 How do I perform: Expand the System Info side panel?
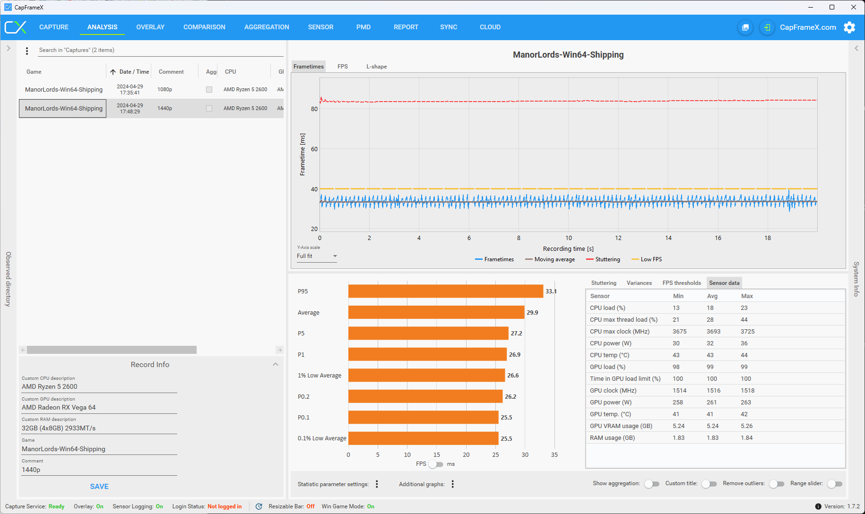point(856,48)
